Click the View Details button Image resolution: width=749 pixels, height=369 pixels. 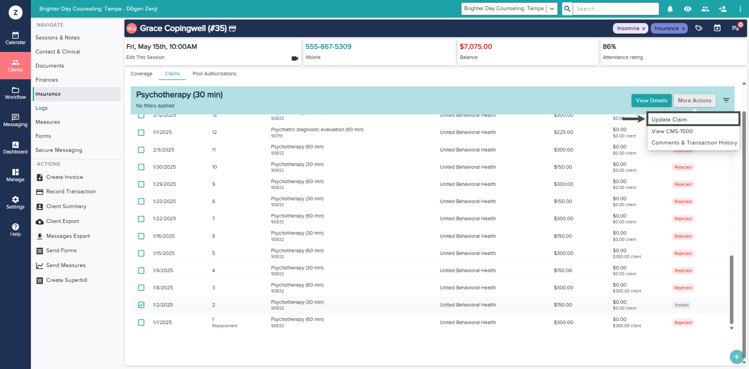tap(651, 100)
